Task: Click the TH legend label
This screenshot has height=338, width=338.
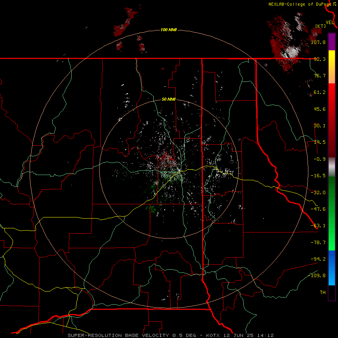Action: (x=323, y=292)
